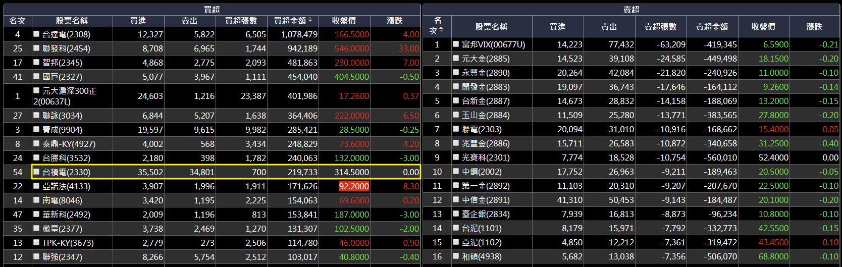This screenshot has height=267, width=842.
Task: Tick the checkbox for 亞諾法(4133)
Action: coord(36,186)
